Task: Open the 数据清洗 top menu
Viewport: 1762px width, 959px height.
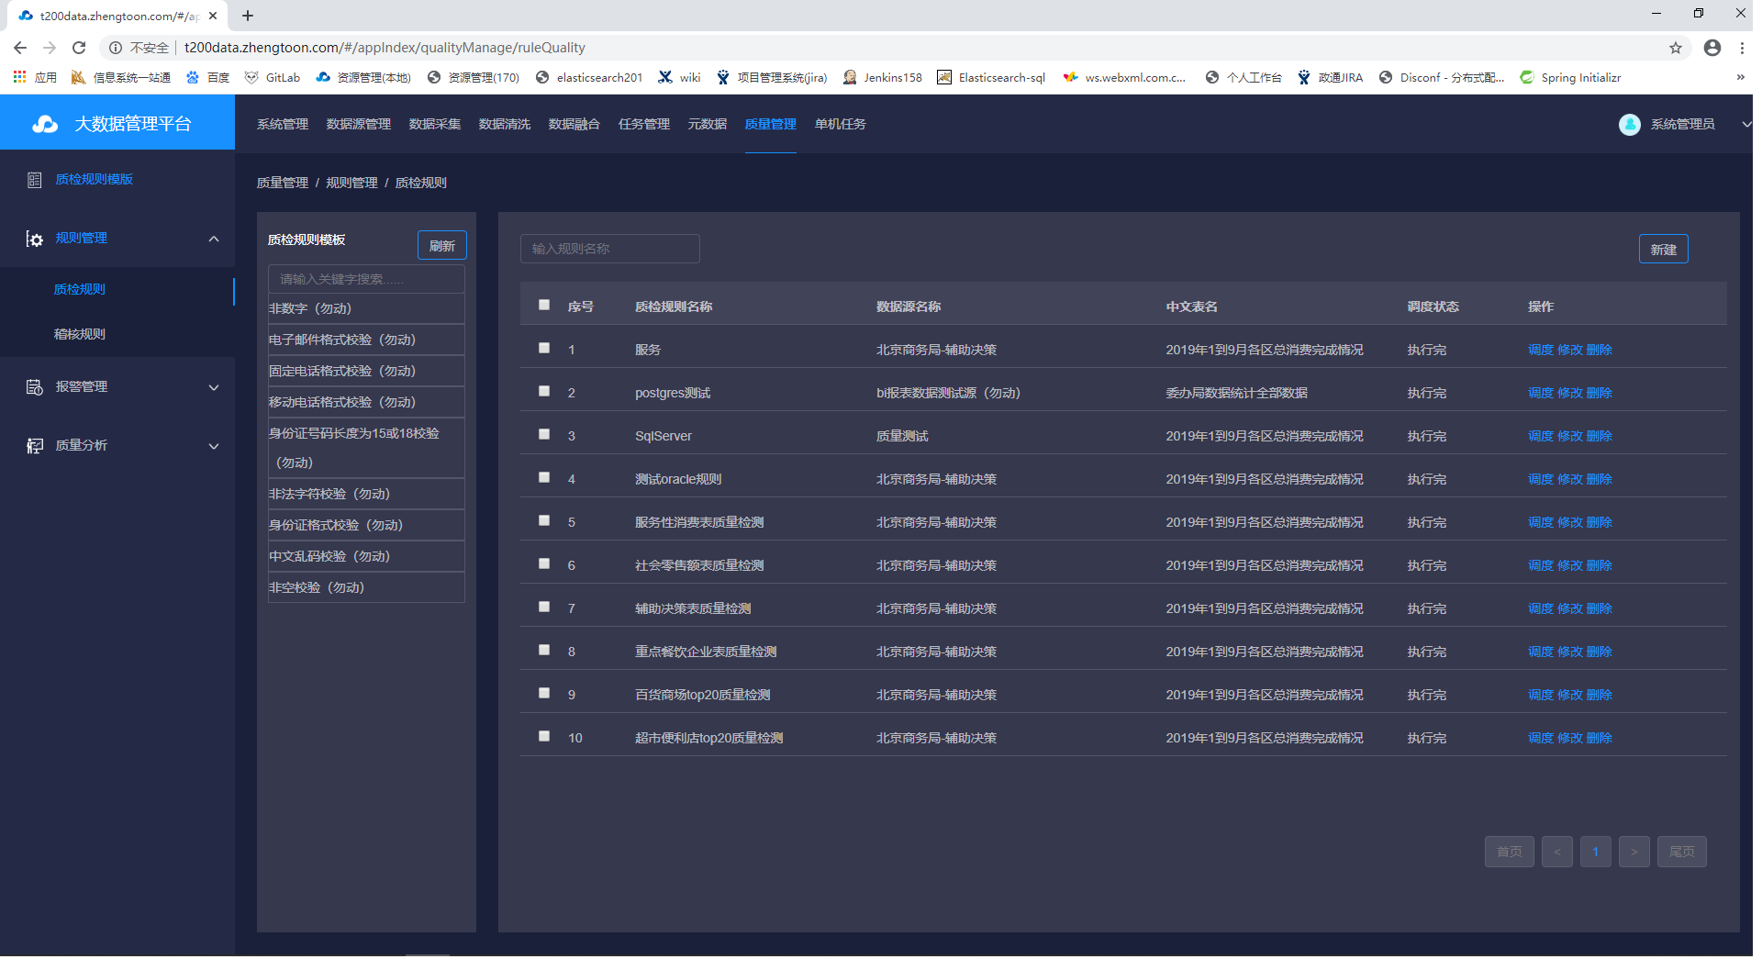Action: click(505, 124)
